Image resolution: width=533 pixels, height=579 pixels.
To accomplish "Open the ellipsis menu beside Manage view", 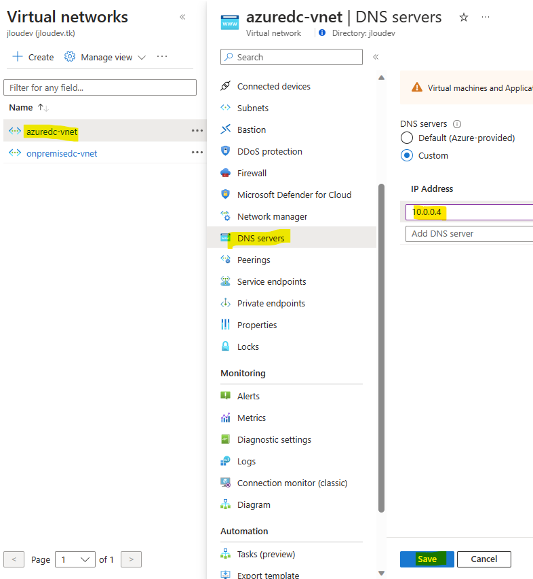I will 162,56.
